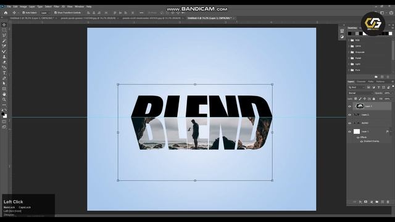Click the Home icon in options bar

pos(6,12)
